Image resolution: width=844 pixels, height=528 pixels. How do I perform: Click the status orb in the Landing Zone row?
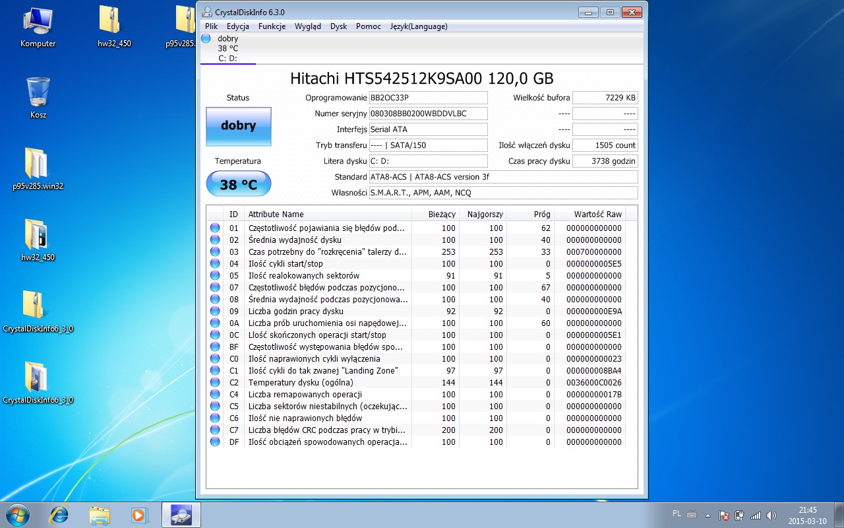pyautogui.click(x=215, y=370)
